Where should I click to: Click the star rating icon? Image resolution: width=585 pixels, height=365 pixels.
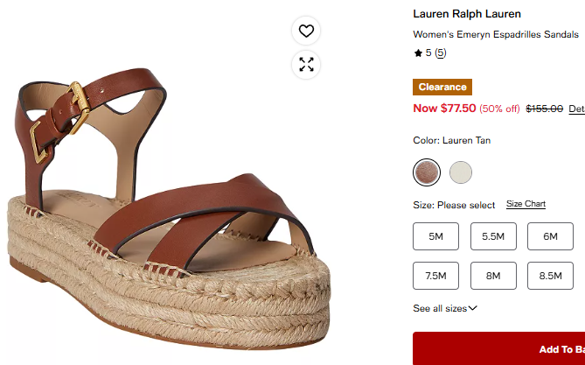(418, 53)
